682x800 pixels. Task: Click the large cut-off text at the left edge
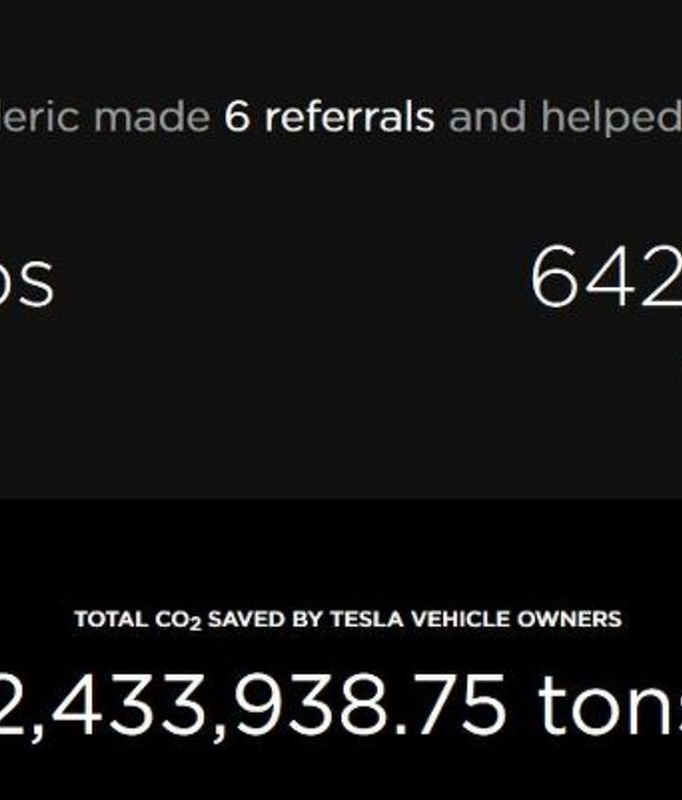point(27,280)
